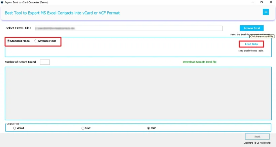Click the 'Select EXCEL File :' label

click(x=18, y=28)
